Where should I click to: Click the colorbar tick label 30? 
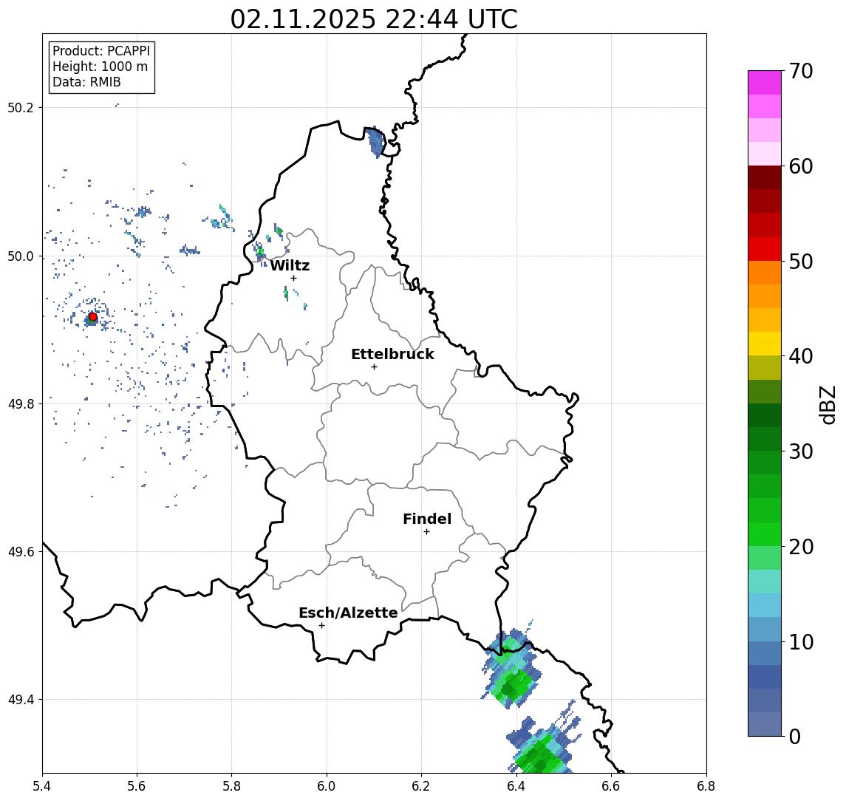point(801,451)
